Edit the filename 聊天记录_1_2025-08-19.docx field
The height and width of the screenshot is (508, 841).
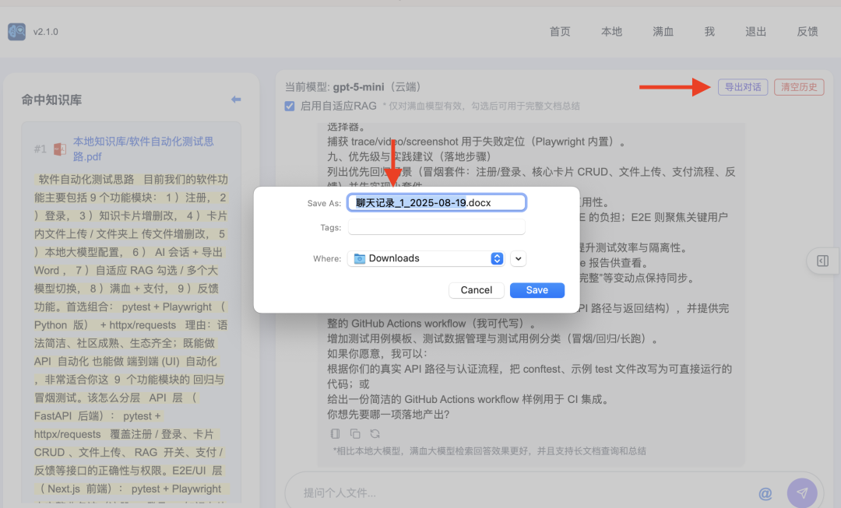click(x=436, y=201)
